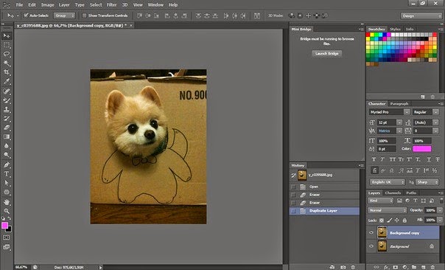445x270 pixels.
Task: Select the Brush tool
Action: pyautogui.click(x=7, y=100)
